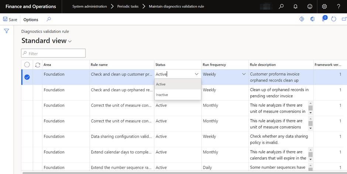Choose Inactive from the Status list
The height and width of the screenshot is (174, 347).
tap(162, 95)
